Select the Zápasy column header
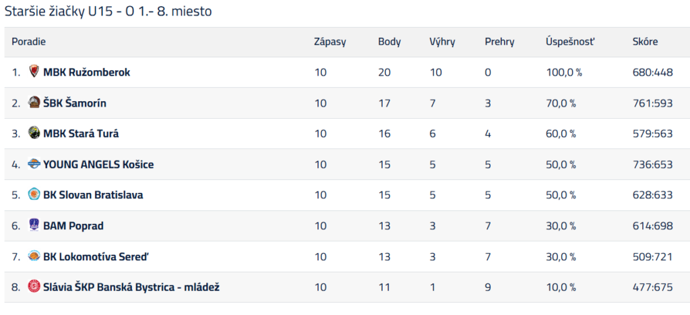Screen dimensions: 690x315 (x=330, y=42)
